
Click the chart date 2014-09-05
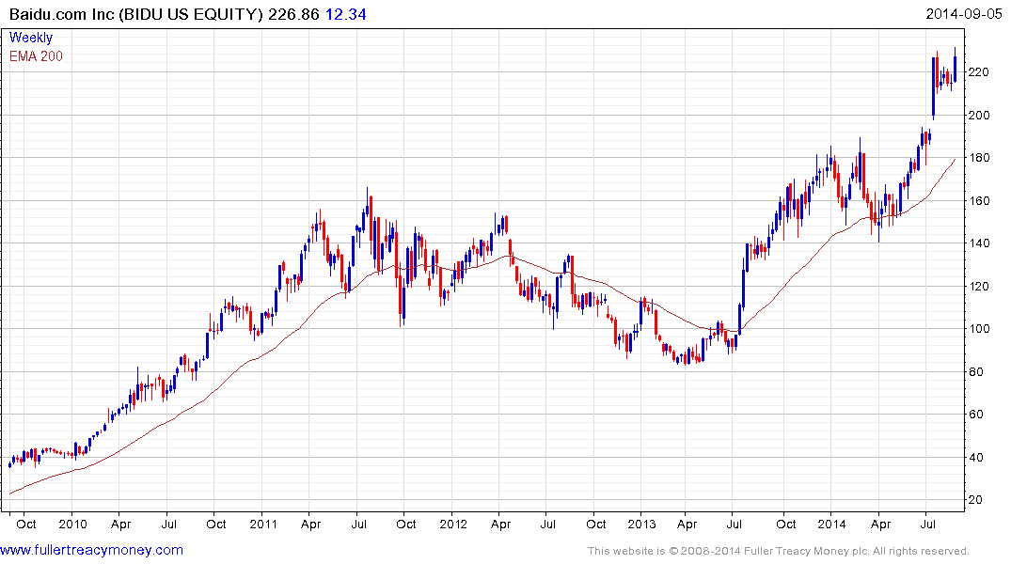click(964, 13)
